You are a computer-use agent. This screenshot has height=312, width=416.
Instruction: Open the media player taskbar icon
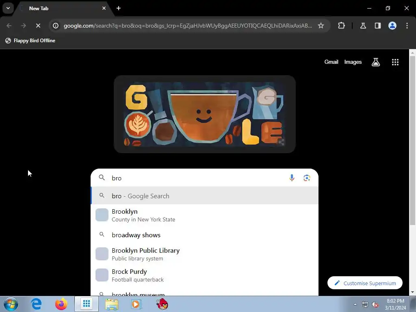136,304
